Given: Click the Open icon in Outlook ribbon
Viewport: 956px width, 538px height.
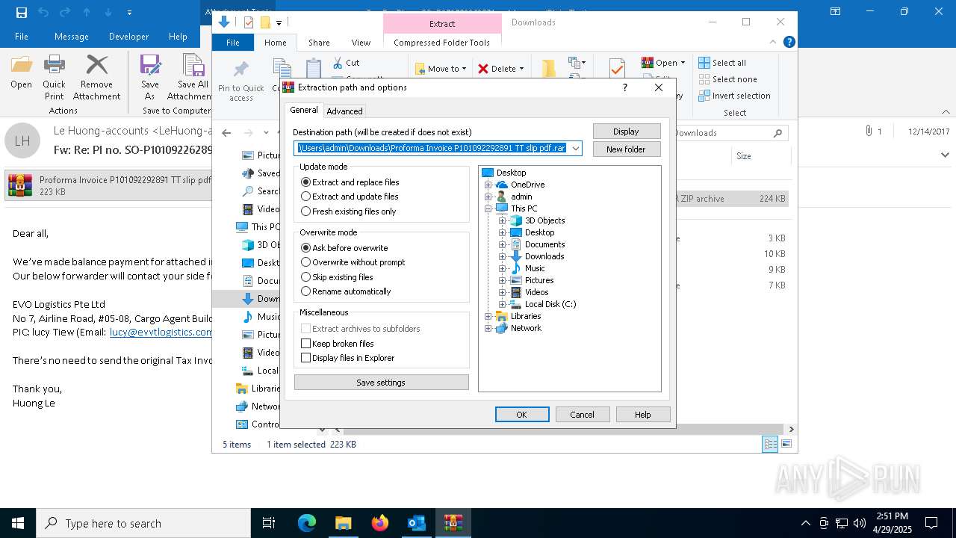Looking at the screenshot, I should point(21,72).
